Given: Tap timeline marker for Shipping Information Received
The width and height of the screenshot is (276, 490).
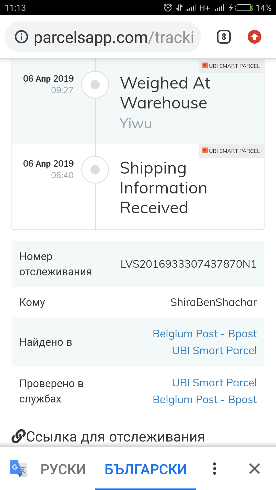Looking at the screenshot, I should coord(95,170).
